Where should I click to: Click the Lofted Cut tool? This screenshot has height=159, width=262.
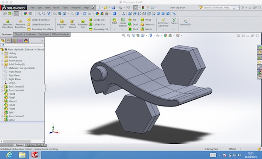97,25
